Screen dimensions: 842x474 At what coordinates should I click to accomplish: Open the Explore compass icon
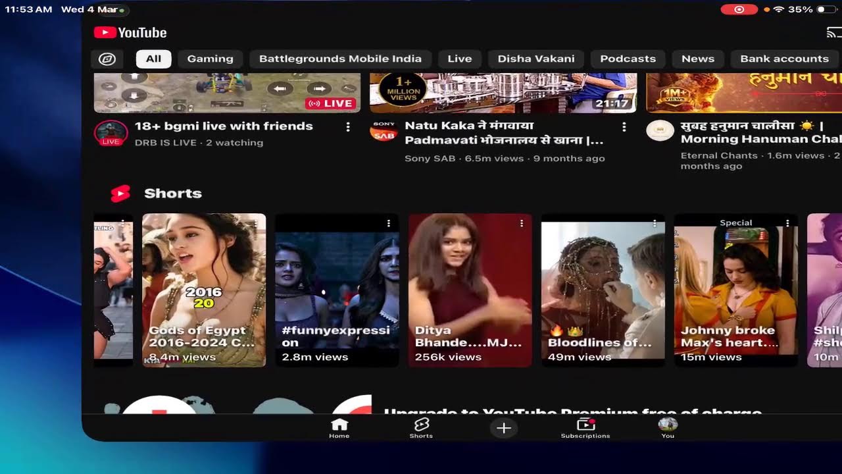tap(107, 59)
